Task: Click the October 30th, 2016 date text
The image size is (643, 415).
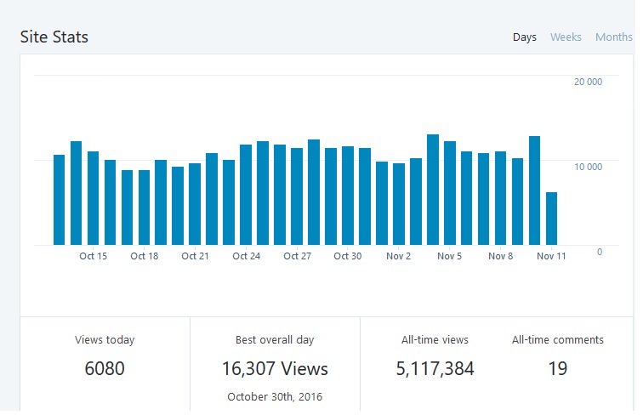Action: coord(275,396)
